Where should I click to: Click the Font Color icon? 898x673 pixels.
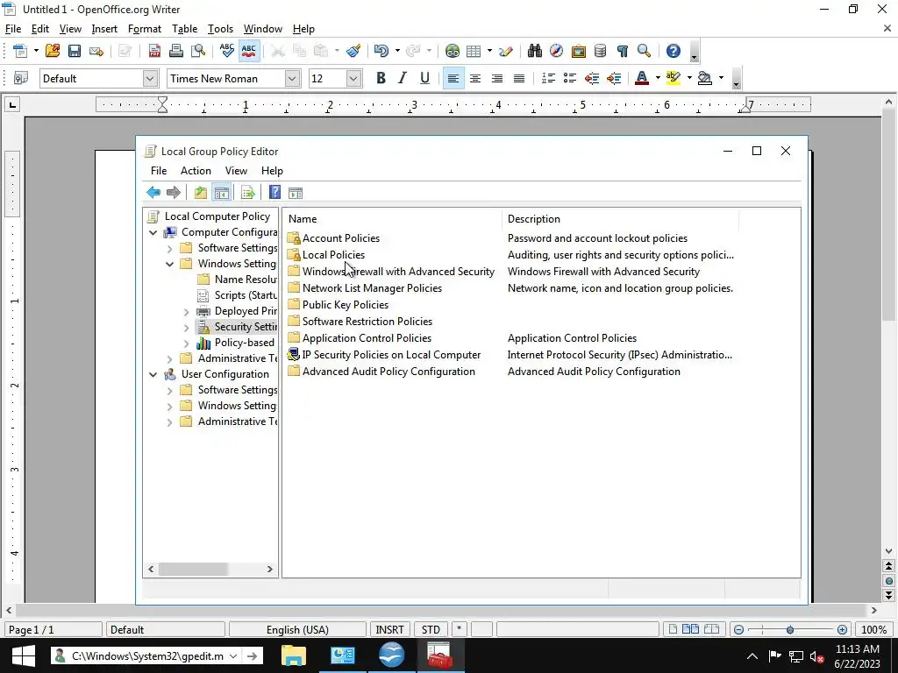642,78
